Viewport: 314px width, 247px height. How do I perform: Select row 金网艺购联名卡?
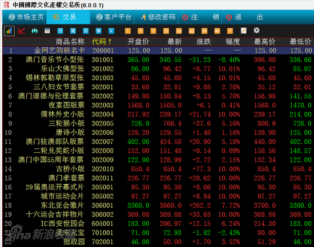(x=158, y=50)
